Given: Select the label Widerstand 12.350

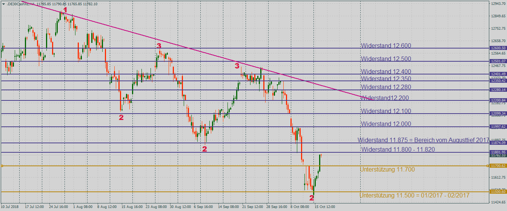Looking at the screenshot, I should (386, 79).
